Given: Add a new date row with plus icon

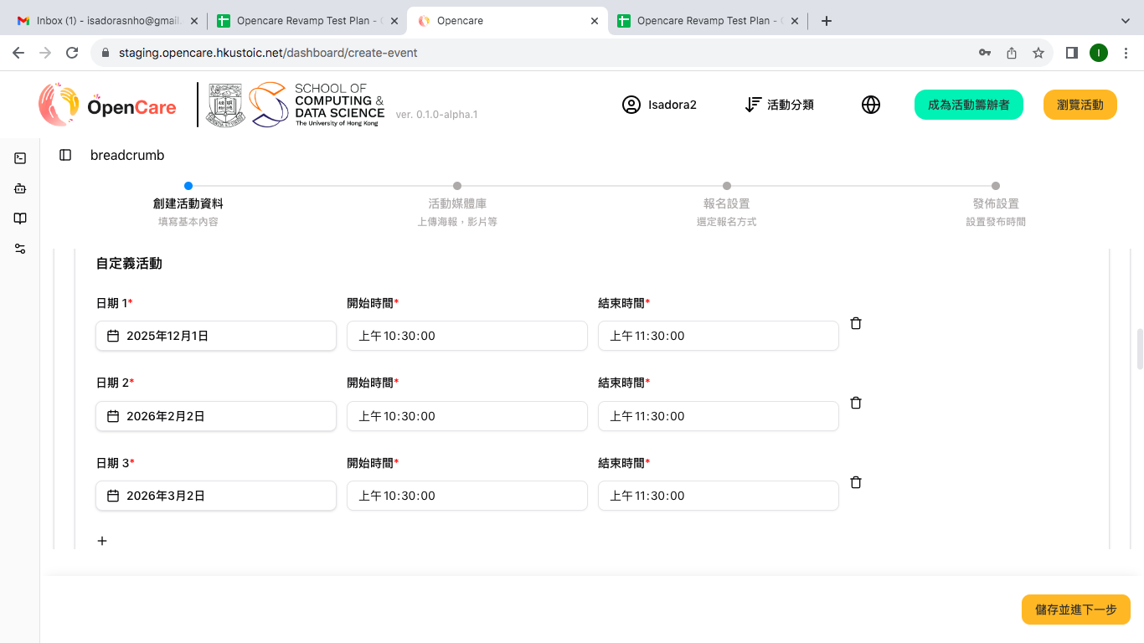Looking at the screenshot, I should click(x=102, y=541).
